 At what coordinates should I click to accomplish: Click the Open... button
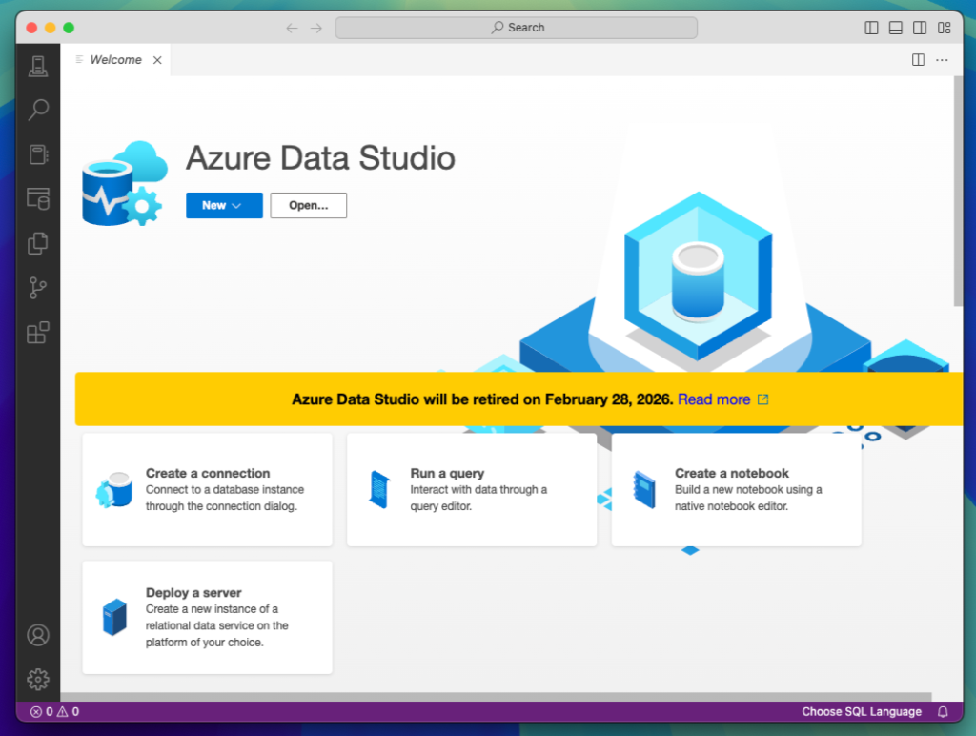(x=309, y=206)
